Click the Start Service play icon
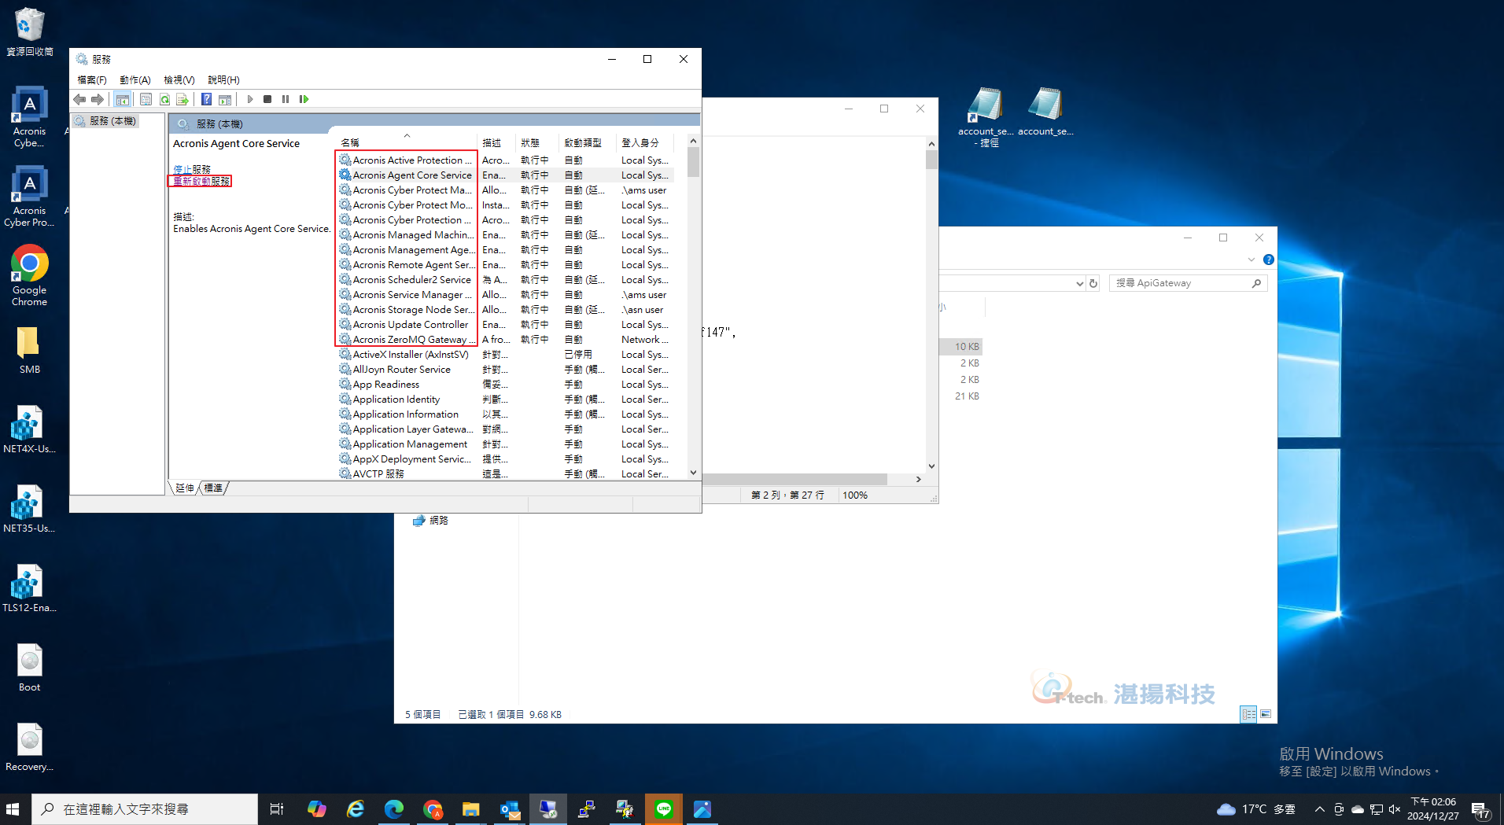This screenshot has height=825, width=1504. pos(250,99)
